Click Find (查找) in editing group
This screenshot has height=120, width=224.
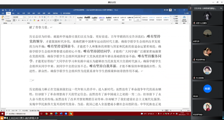176,16
